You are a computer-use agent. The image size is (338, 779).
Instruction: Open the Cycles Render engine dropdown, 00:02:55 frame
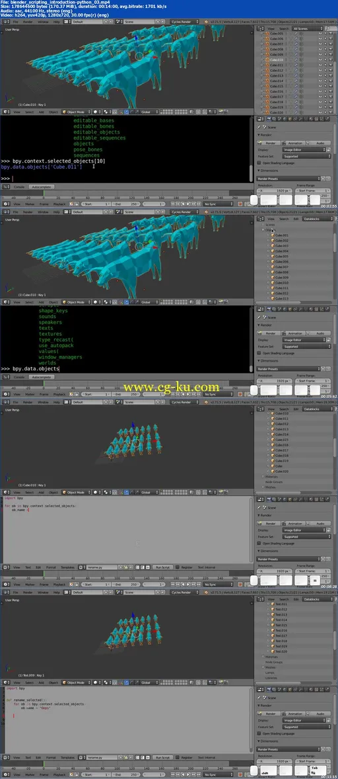point(184,22)
